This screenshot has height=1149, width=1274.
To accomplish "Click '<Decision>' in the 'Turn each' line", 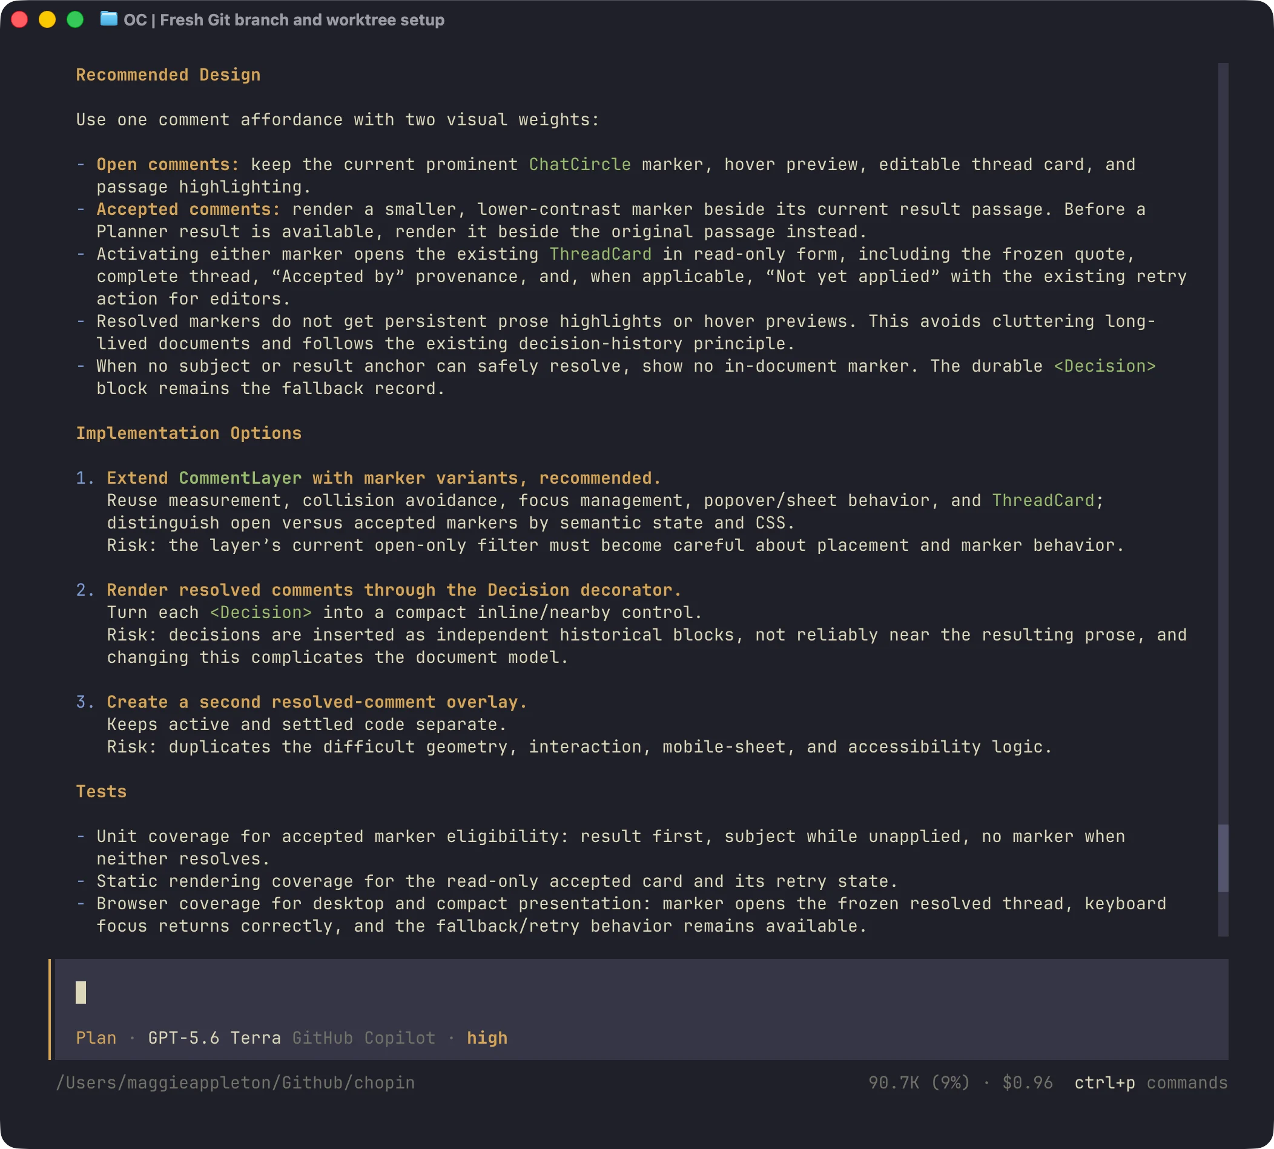I will click(x=261, y=613).
